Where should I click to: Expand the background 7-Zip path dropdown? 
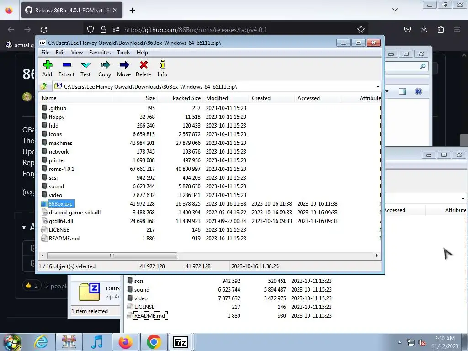click(463, 198)
